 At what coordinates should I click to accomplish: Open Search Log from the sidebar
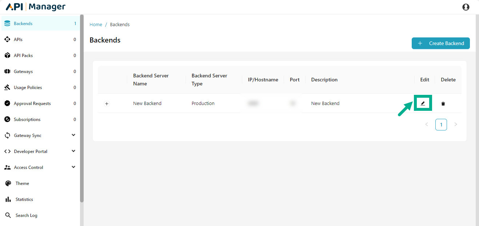click(8, 215)
